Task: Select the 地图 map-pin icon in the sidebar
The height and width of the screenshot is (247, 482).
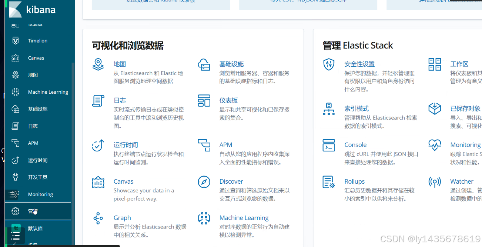Action: (x=15, y=75)
